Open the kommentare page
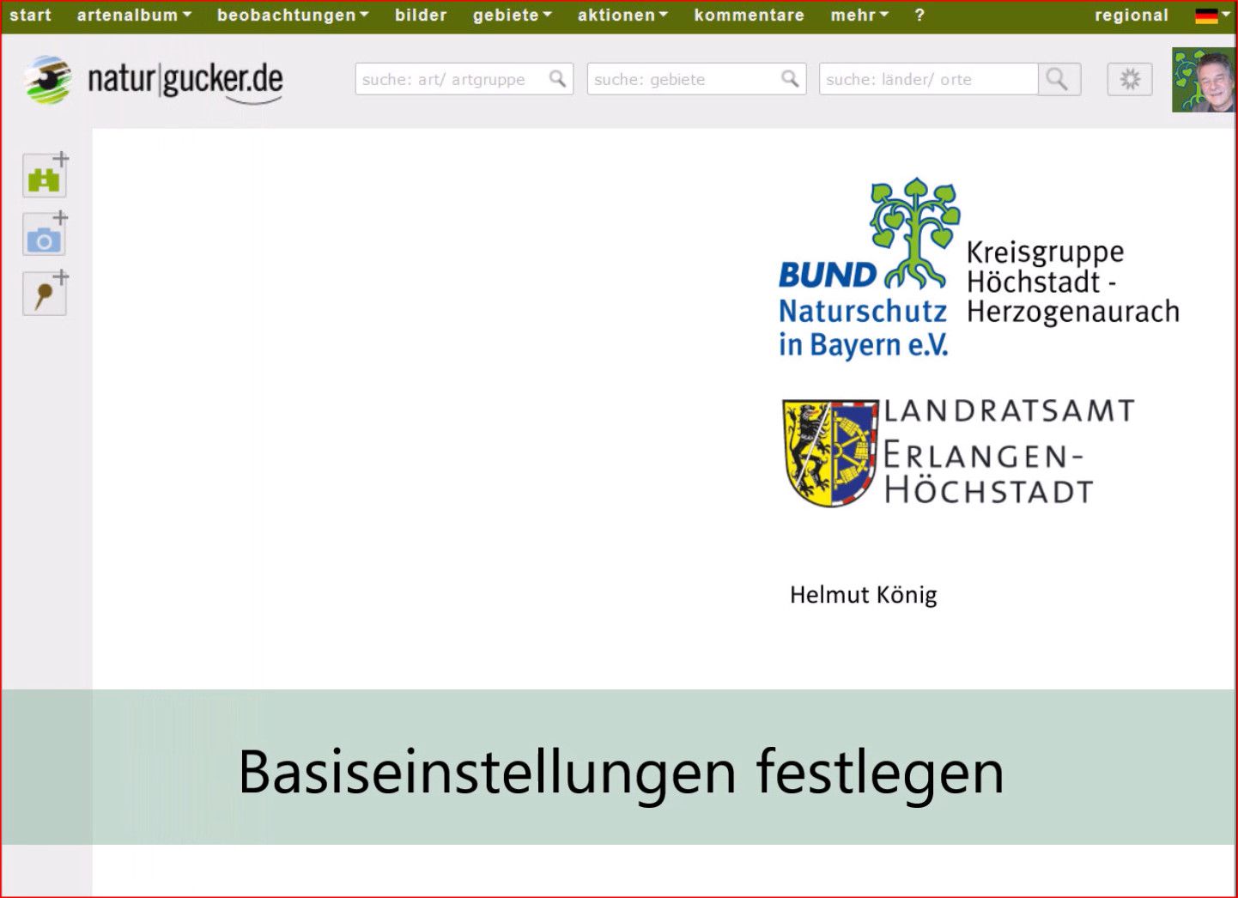The image size is (1238, 898). [749, 15]
